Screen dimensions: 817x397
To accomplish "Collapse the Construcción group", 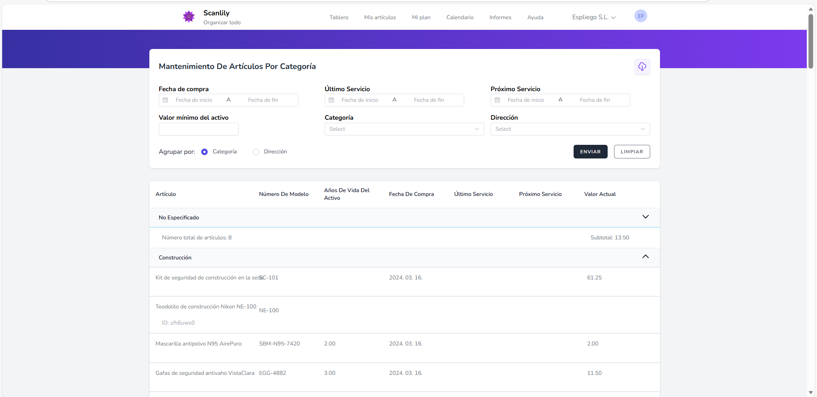I will pyautogui.click(x=645, y=257).
